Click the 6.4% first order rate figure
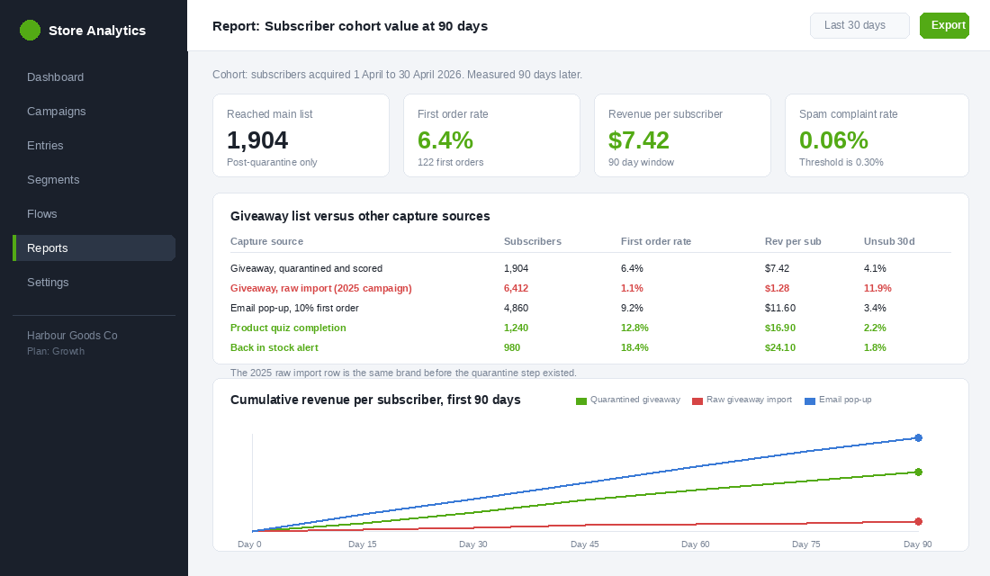 (445, 140)
